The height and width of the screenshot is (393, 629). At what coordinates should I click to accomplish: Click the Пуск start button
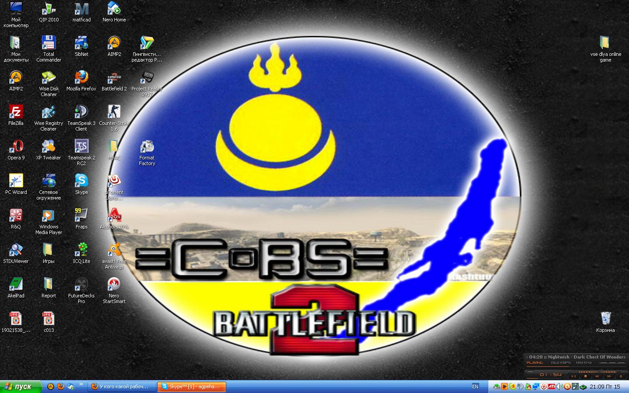pos(21,386)
